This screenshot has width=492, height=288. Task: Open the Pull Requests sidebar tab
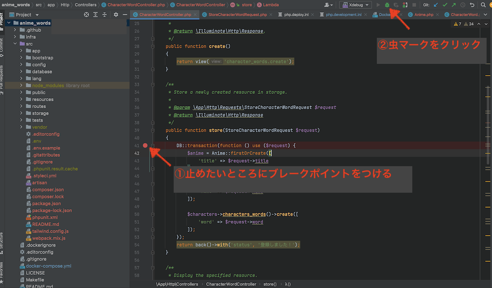[x=2, y=80]
